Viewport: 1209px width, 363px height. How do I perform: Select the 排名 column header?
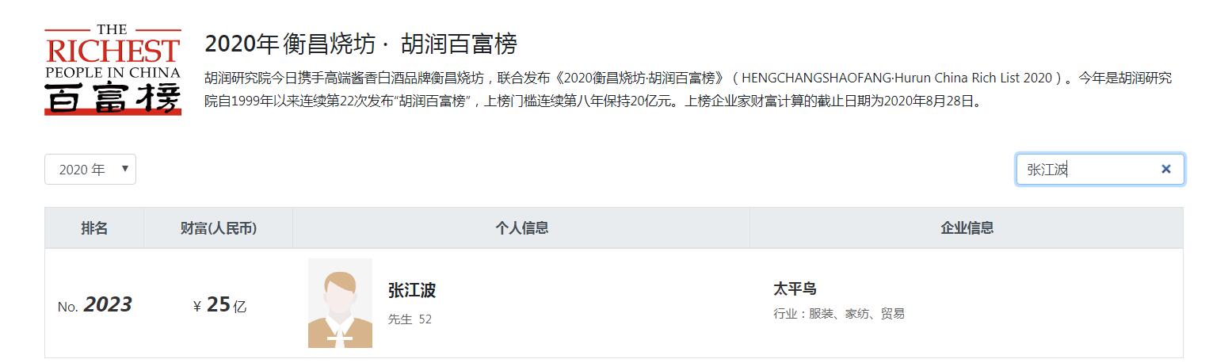click(94, 228)
